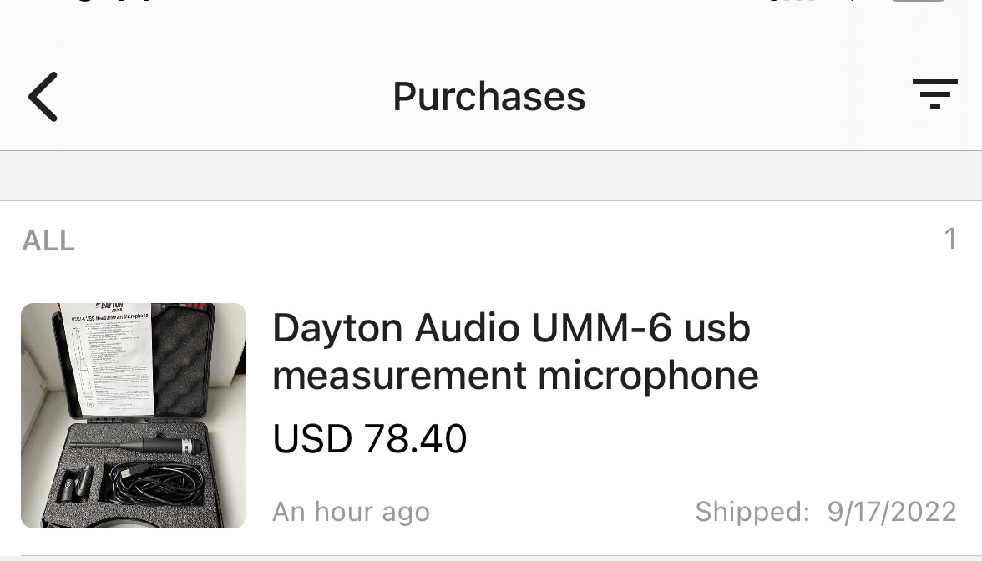Tap the gray divider bar below the header
This screenshot has width=982, height=561.
pos(491,175)
